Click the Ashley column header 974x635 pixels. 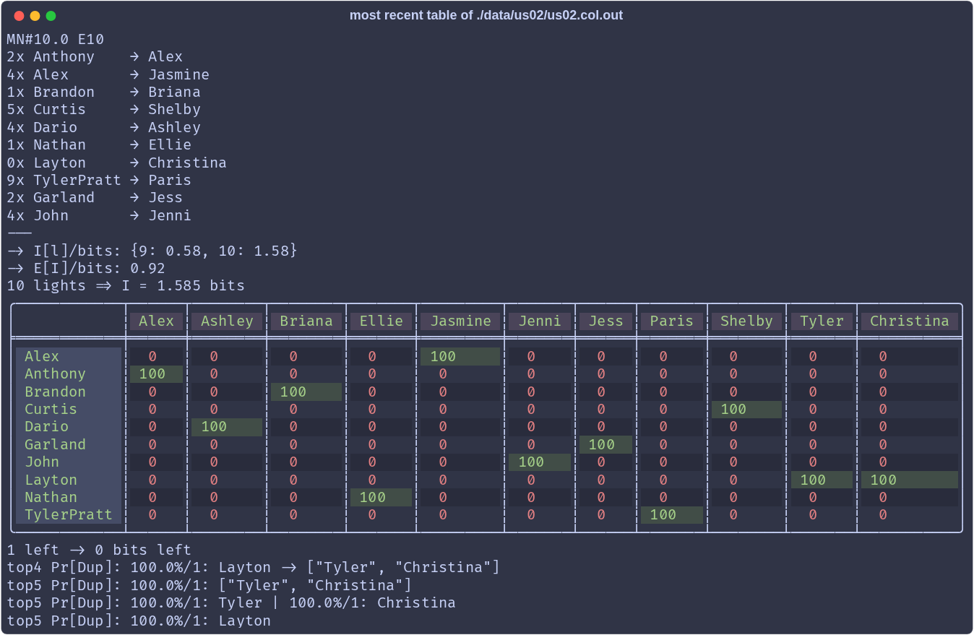click(x=227, y=321)
